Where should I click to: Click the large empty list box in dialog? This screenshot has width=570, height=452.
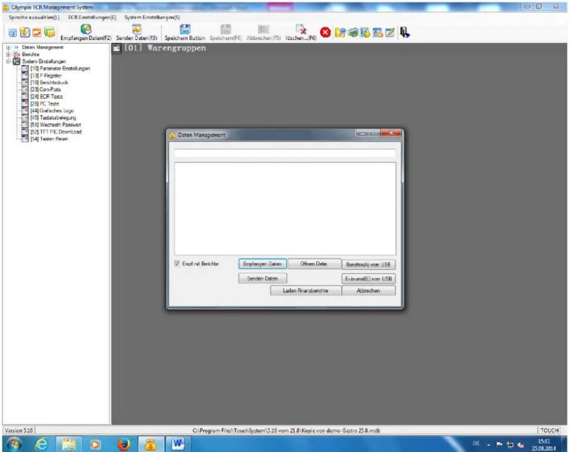click(x=285, y=208)
